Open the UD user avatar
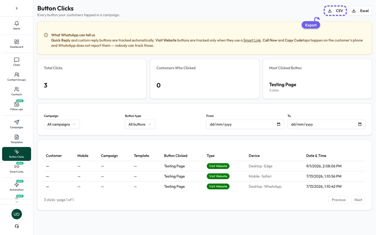 pyautogui.click(x=17, y=214)
